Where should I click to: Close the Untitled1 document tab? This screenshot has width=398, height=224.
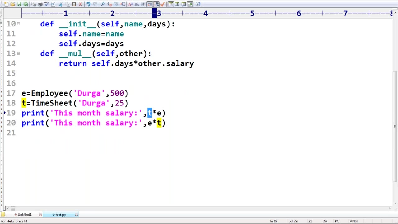point(40,215)
